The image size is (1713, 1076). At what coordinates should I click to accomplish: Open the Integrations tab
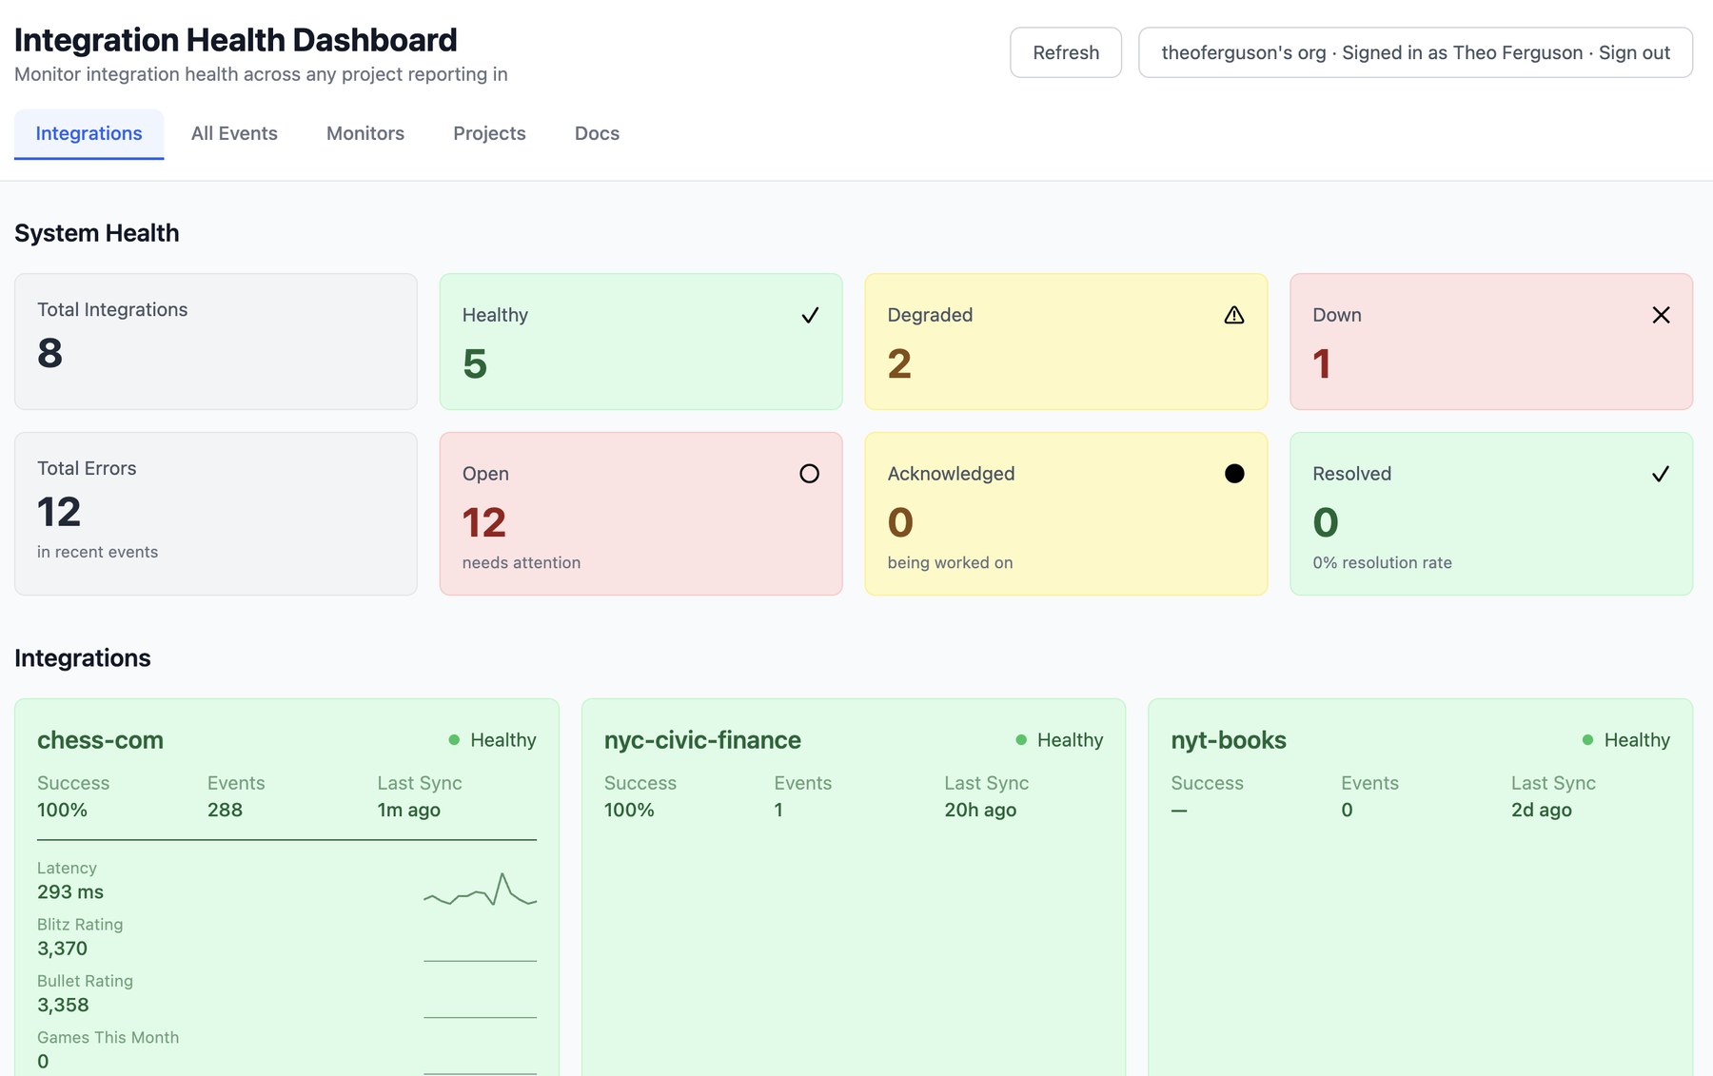click(89, 133)
